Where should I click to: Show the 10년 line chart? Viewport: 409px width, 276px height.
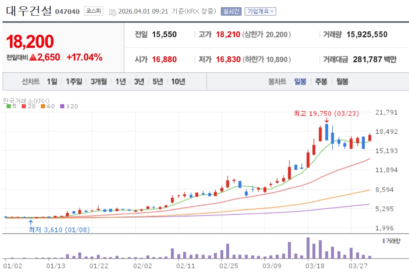[178, 82]
